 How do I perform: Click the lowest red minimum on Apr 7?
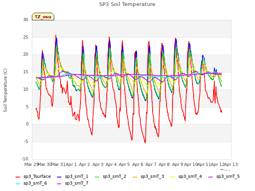[x=145, y=142]
